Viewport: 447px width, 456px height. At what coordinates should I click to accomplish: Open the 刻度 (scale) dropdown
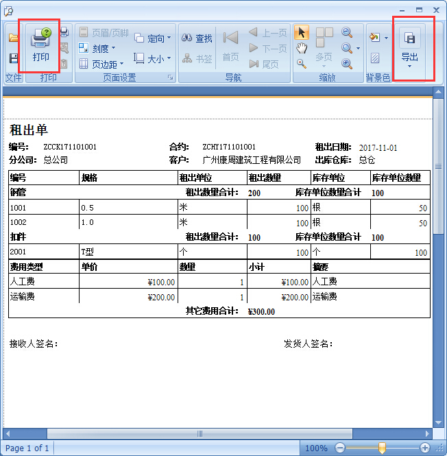pyautogui.click(x=97, y=48)
